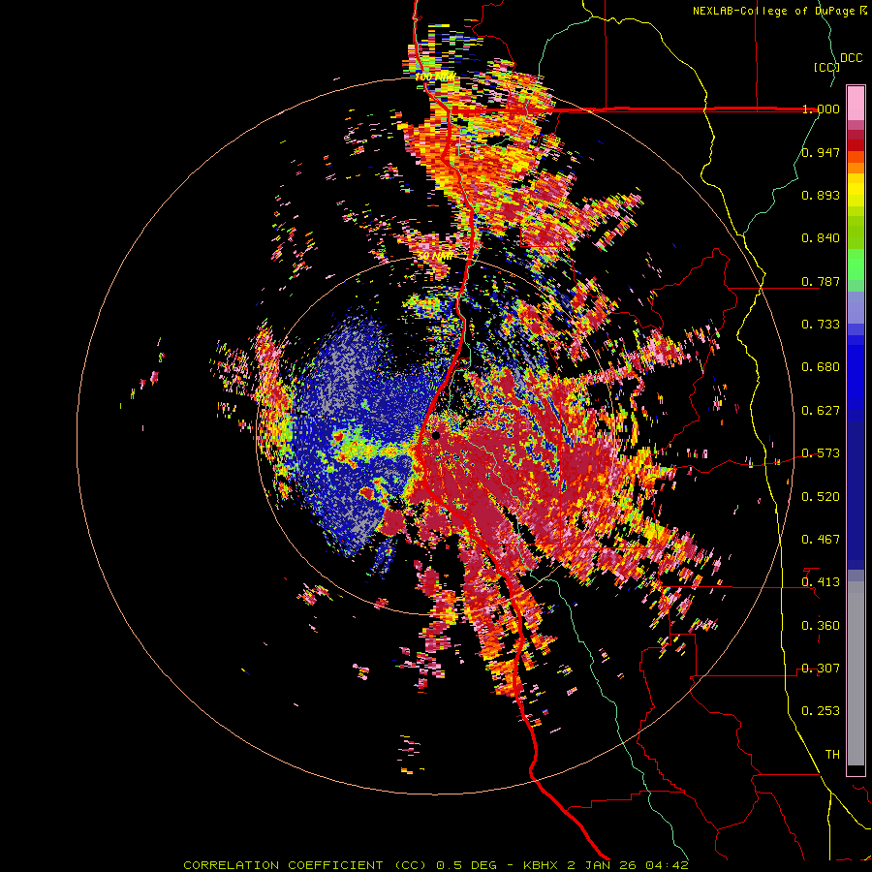
Task: Click the 0.573 legend value
Action: pyautogui.click(x=821, y=453)
